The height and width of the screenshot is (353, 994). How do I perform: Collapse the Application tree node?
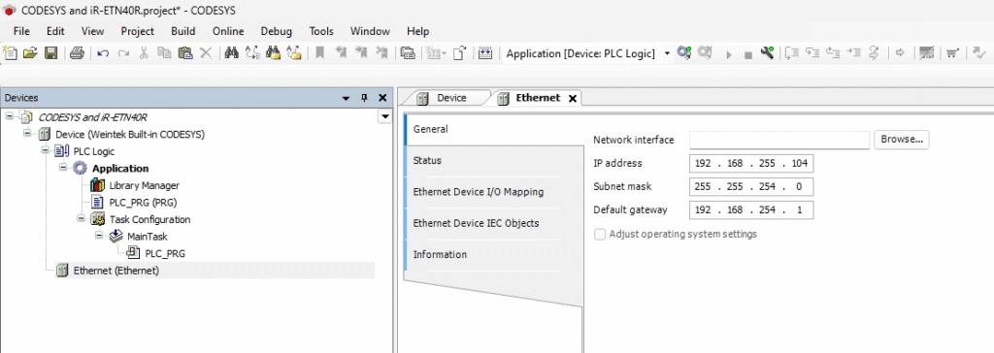63,168
